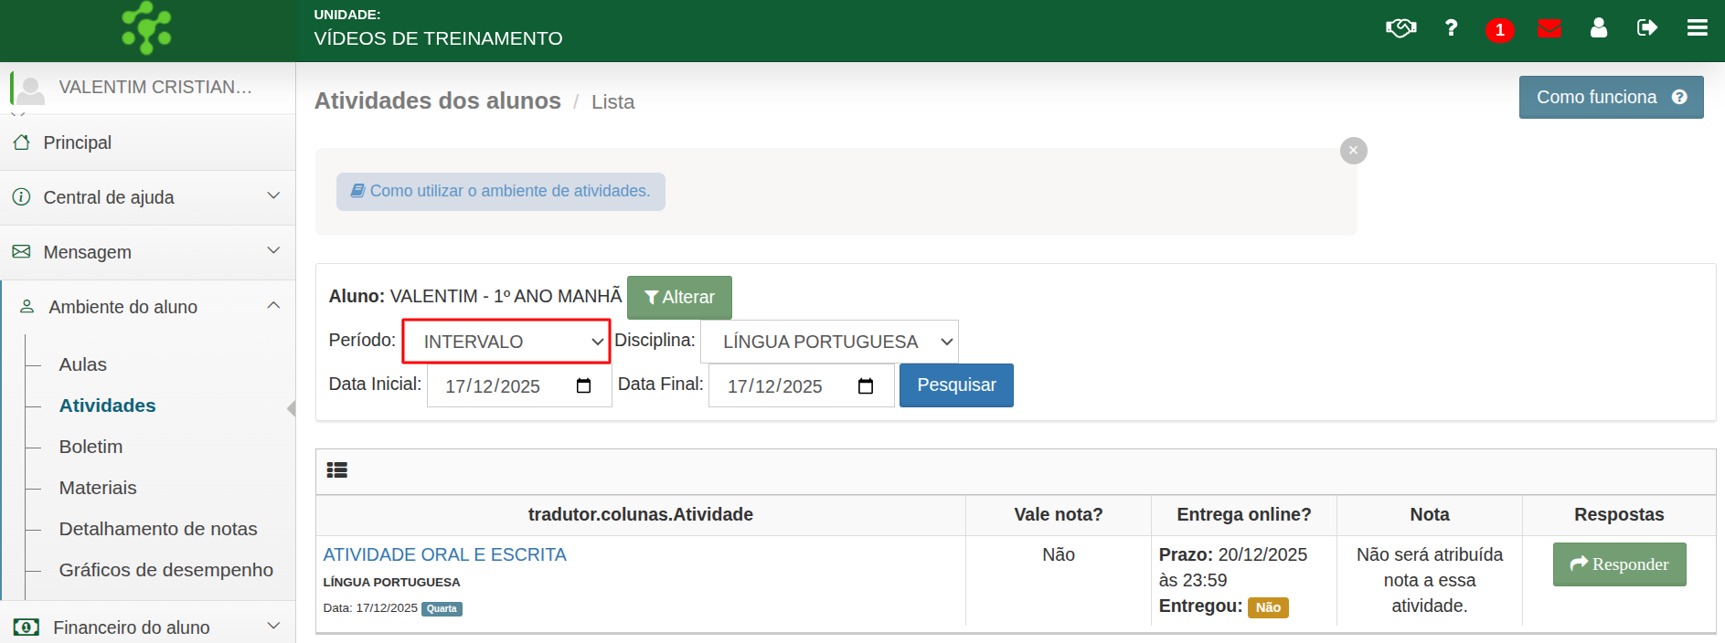Viewport: 1725px width, 643px height.
Task: Click the Pesquisar button
Action: click(956, 385)
